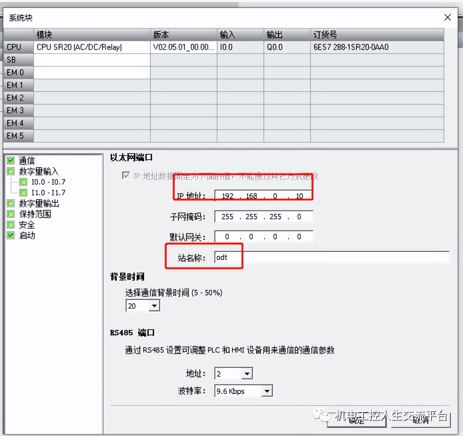This screenshot has height=436, width=463.
Task: Click the IP 地址 input field
Action: click(x=264, y=196)
